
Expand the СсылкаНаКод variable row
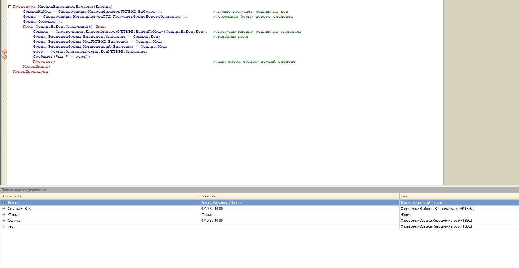(x=4, y=208)
